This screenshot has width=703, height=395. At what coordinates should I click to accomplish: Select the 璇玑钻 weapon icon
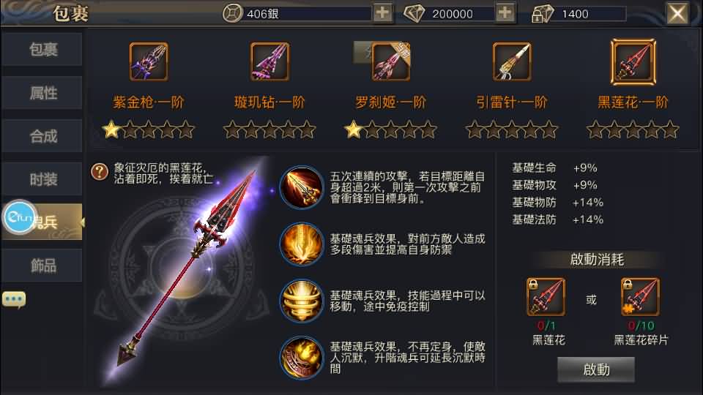[270, 61]
